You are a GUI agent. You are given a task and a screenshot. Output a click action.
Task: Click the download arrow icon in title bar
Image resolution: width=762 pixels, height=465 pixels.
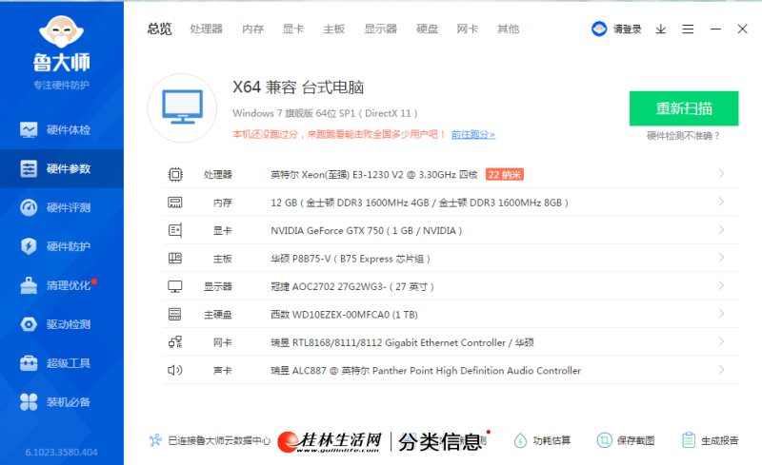[x=661, y=29]
